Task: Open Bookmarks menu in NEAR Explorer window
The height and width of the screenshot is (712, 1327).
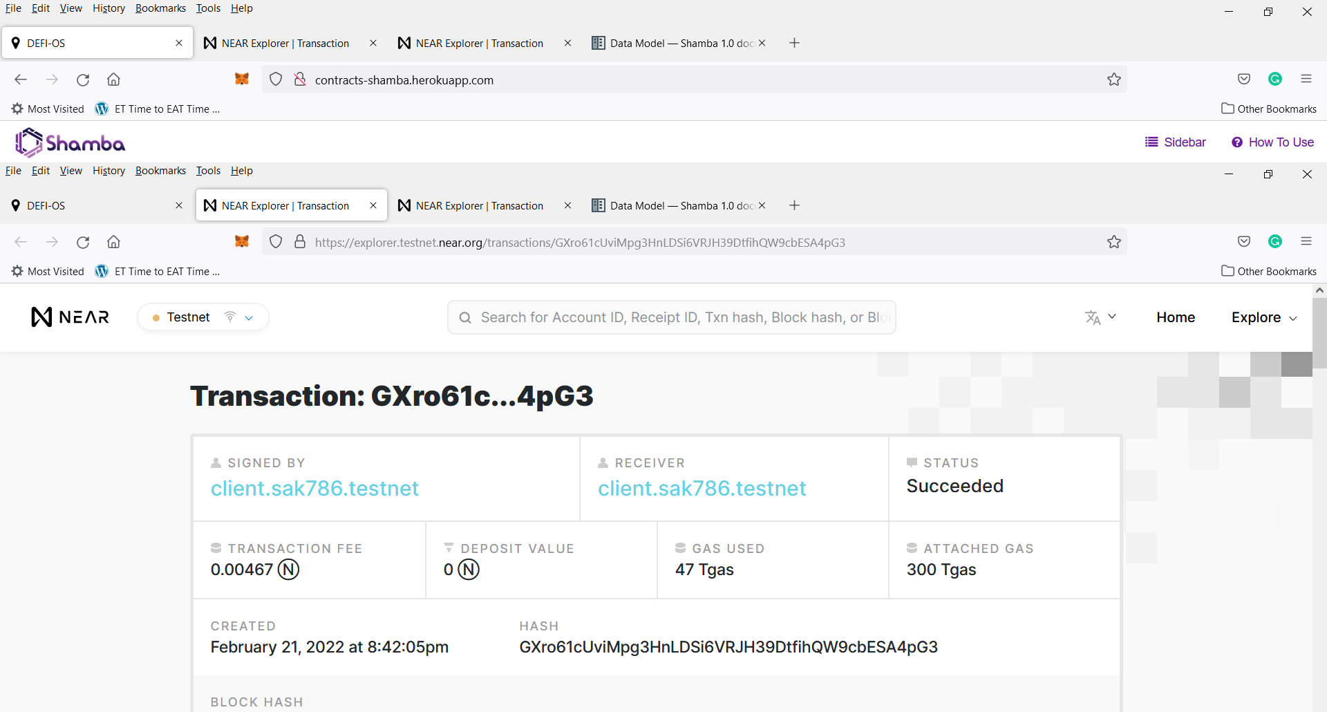Action: click(x=160, y=171)
